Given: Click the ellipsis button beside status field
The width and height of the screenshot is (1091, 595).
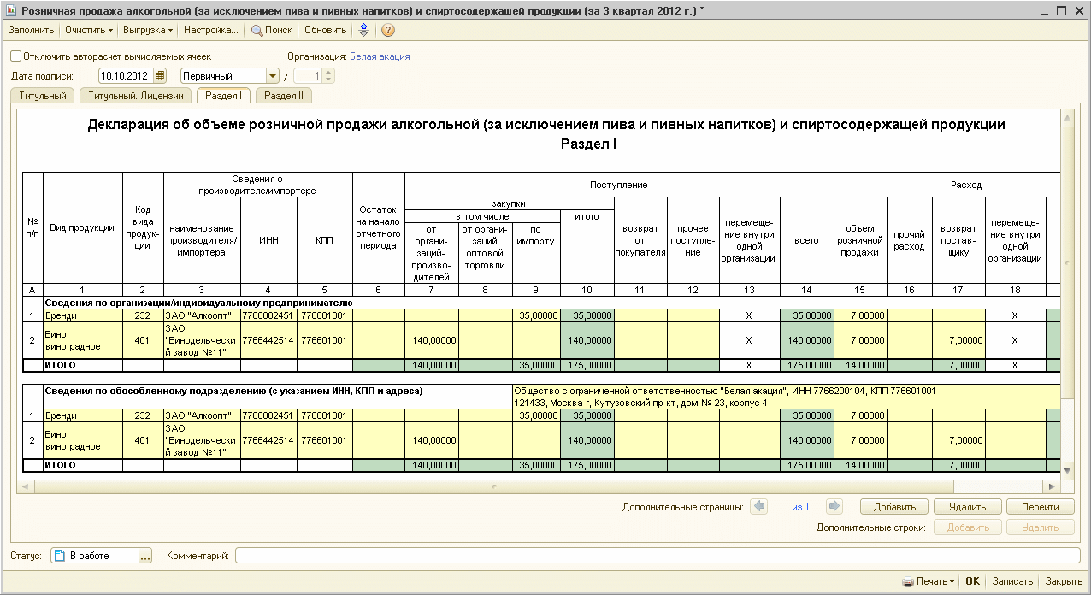Looking at the screenshot, I should pos(144,556).
